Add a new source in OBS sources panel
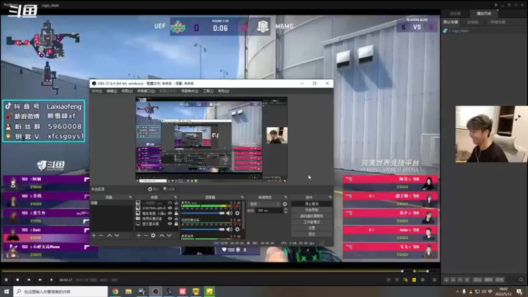 (x=139, y=236)
